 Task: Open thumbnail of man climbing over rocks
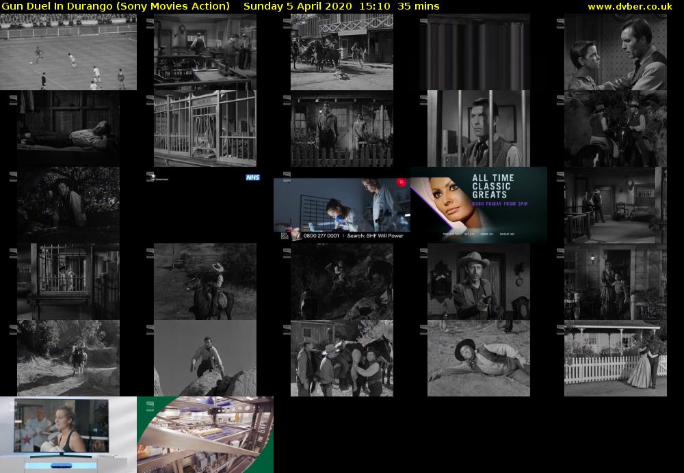pyautogui.click(x=205, y=358)
